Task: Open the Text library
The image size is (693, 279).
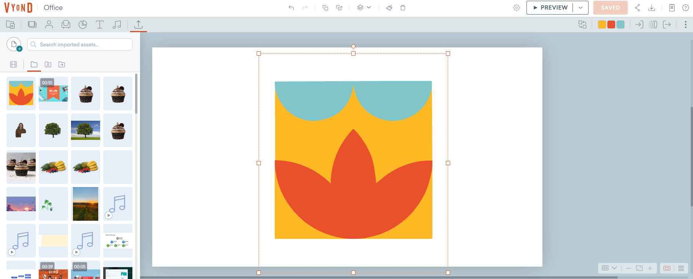Action: [100, 25]
